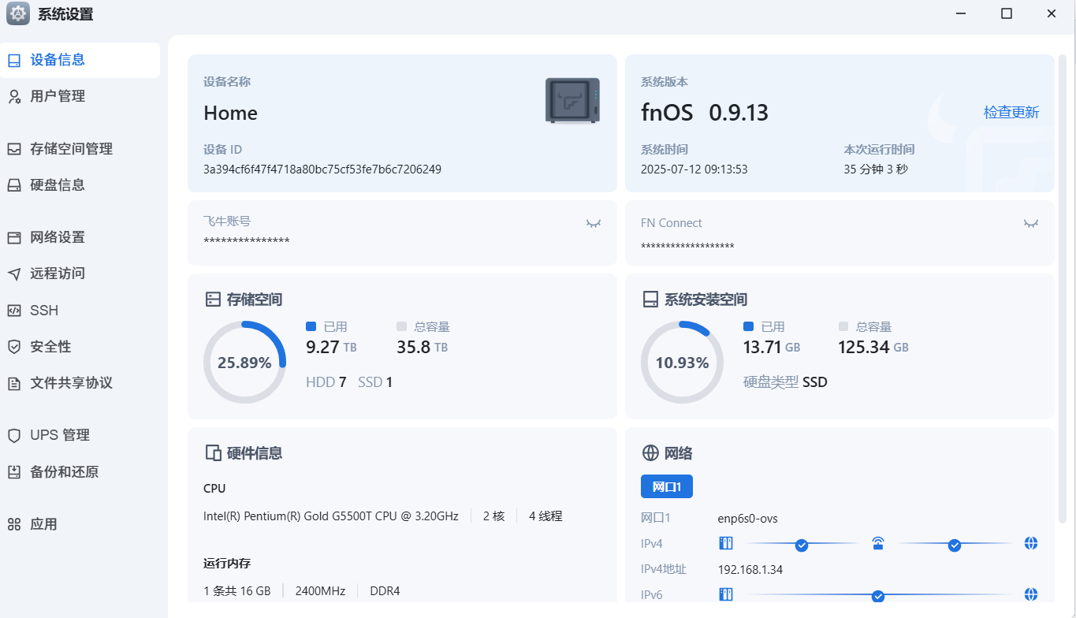
Task: Click the 远程访问 paper-plane icon
Action: point(14,274)
